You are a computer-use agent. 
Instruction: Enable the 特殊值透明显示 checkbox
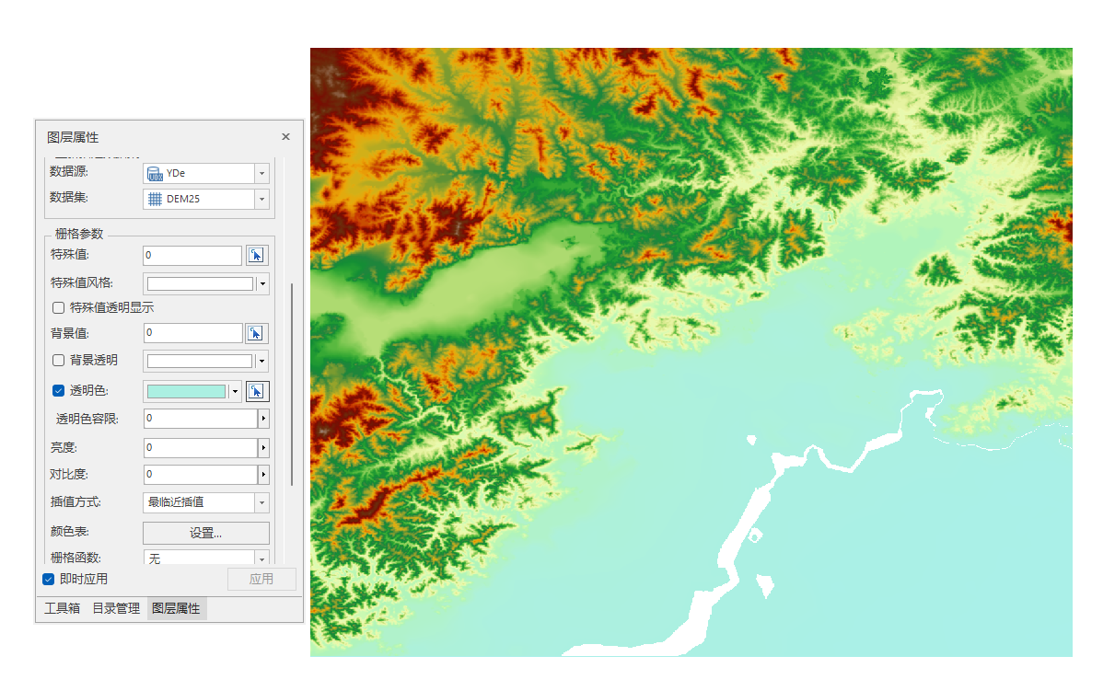point(59,308)
